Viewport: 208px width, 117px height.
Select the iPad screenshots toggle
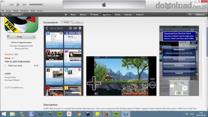coord(78,22)
